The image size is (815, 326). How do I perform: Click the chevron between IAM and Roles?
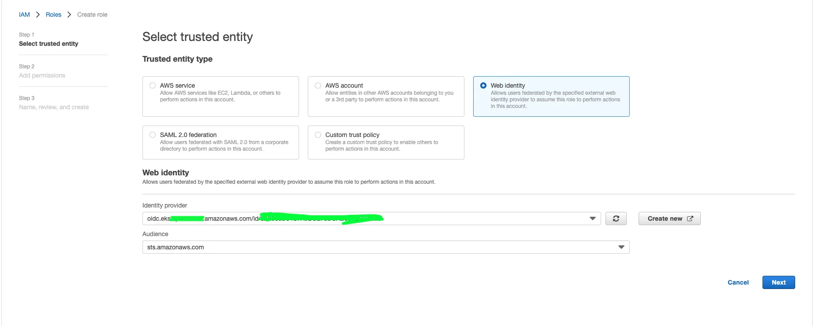38,15
